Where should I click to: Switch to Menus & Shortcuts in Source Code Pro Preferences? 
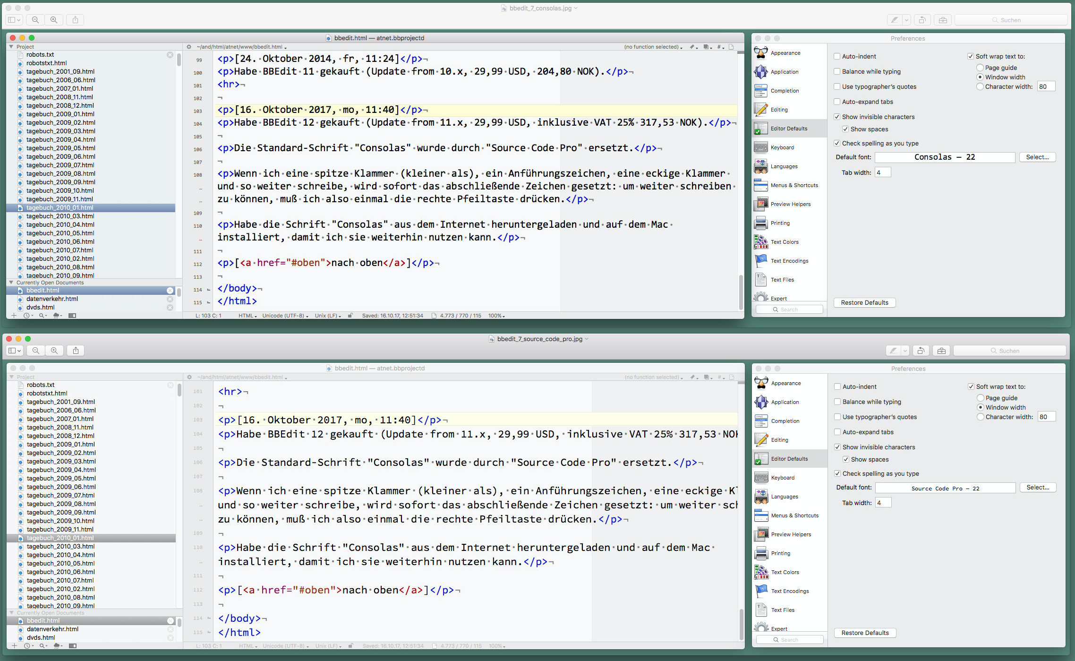[x=790, y=515]
